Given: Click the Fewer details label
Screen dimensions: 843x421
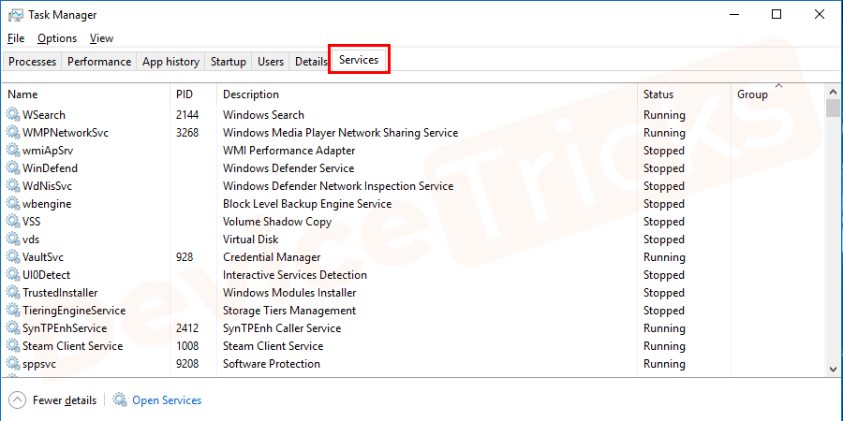Looking at the screenshot, I should click(x=65, y=400).
